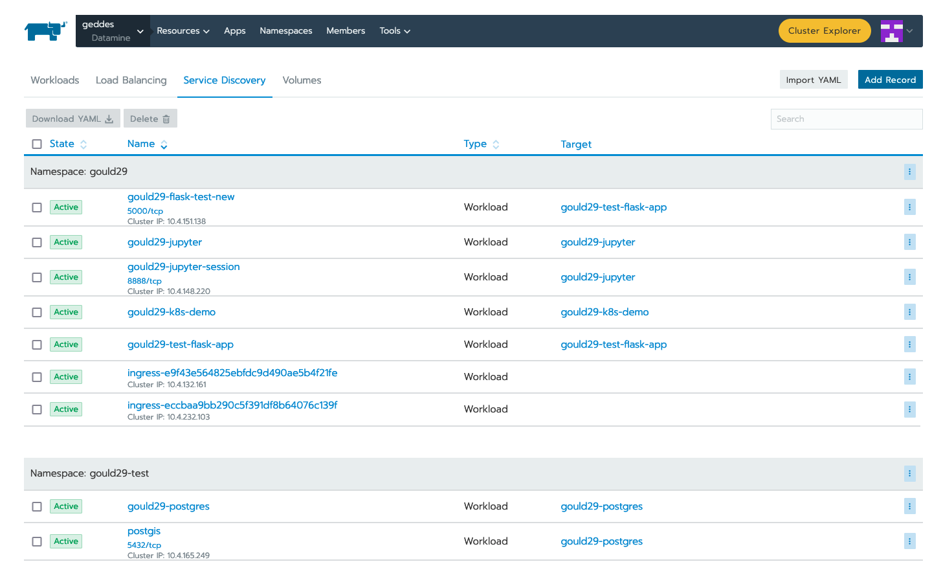Open the kebab menu for namespace gould29
The width and height of the screenshot is (943, 586).
(910, 172)
